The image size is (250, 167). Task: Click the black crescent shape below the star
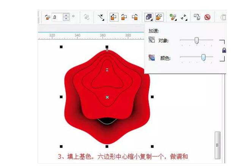(x=107, y=121)
